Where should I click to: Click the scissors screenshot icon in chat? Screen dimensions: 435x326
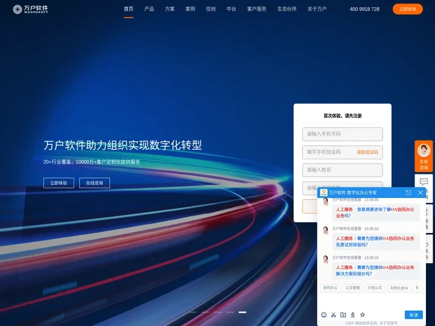[333, 315]
